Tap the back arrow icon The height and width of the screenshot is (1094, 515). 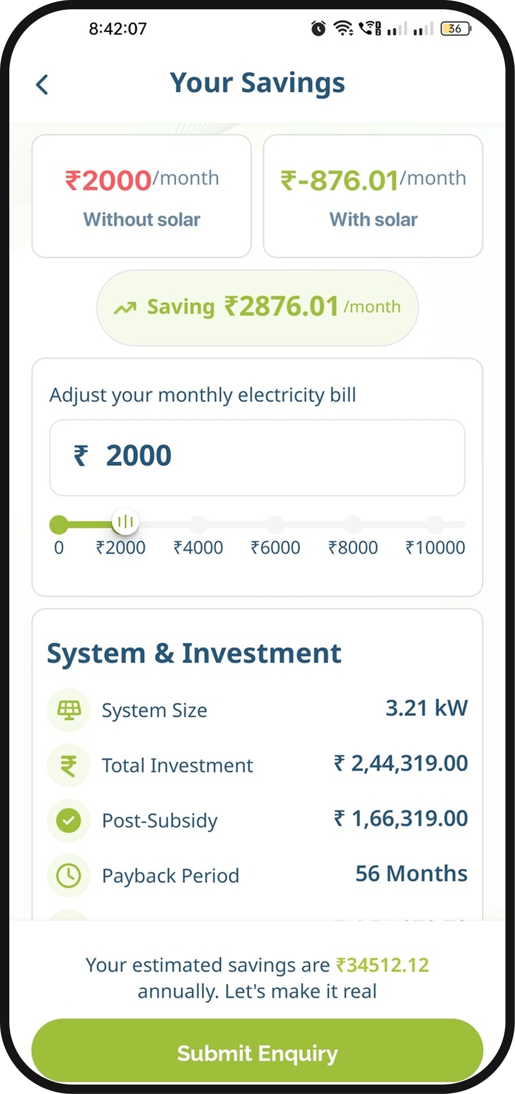(x=42, y=85)
